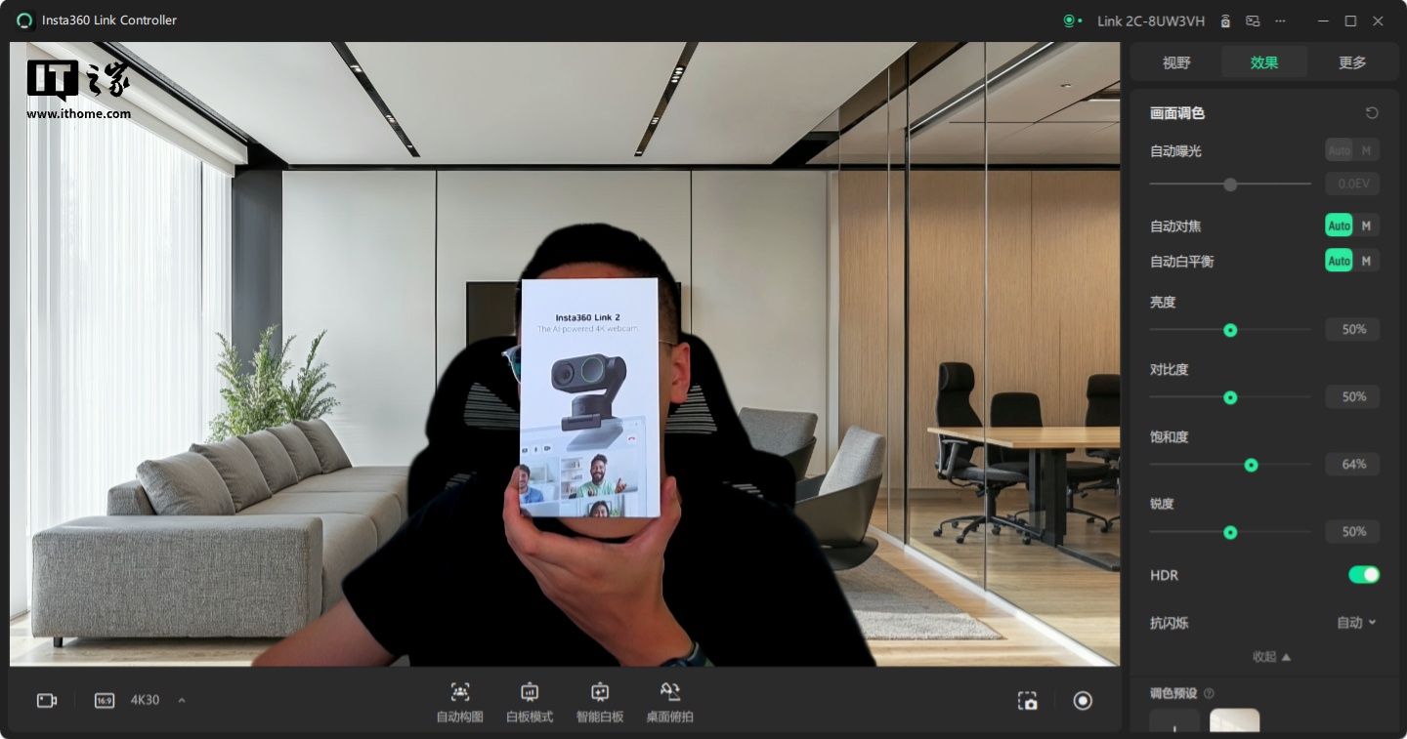
Task: Minimize the Link Controller window
Action: coord(1323,21)
